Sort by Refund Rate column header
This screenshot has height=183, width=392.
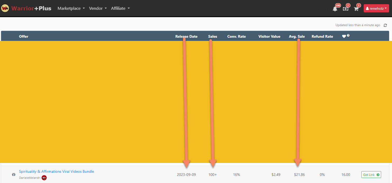click(x=322, y=36)
